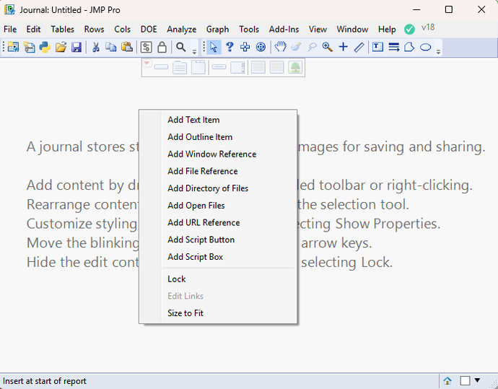498x389 pixels.
Task: Click the padlock Lock toolbar icon
Action: [162, 47]
